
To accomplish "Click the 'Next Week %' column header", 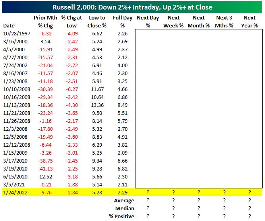I will [x=173, y=21].
